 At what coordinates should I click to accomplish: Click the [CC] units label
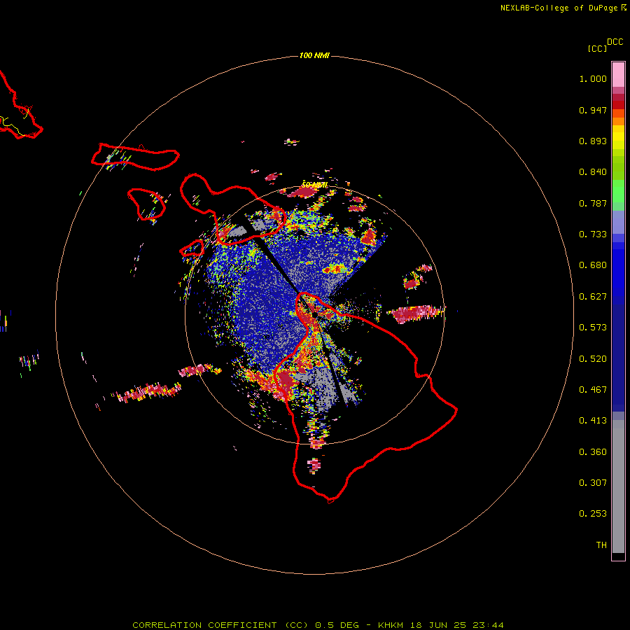(597, 48)
